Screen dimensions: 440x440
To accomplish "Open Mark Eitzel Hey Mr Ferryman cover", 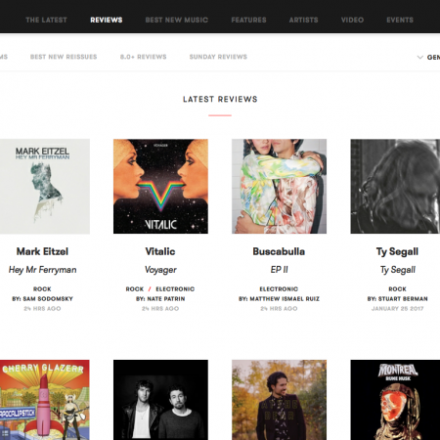I will tap(45, 187).
